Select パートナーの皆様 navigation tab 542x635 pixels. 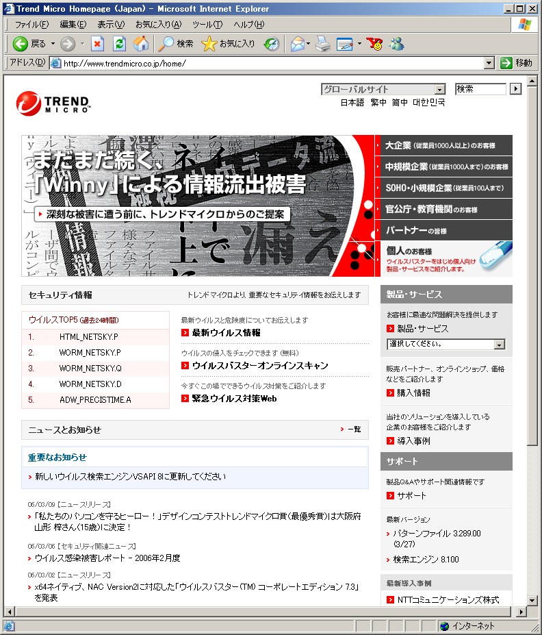point(444,230)
